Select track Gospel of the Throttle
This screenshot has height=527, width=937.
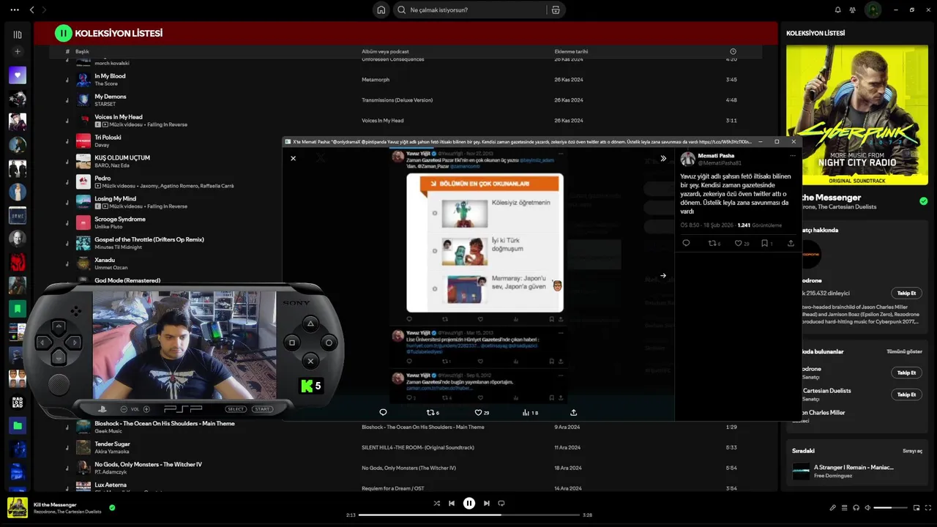click(149, 239)
